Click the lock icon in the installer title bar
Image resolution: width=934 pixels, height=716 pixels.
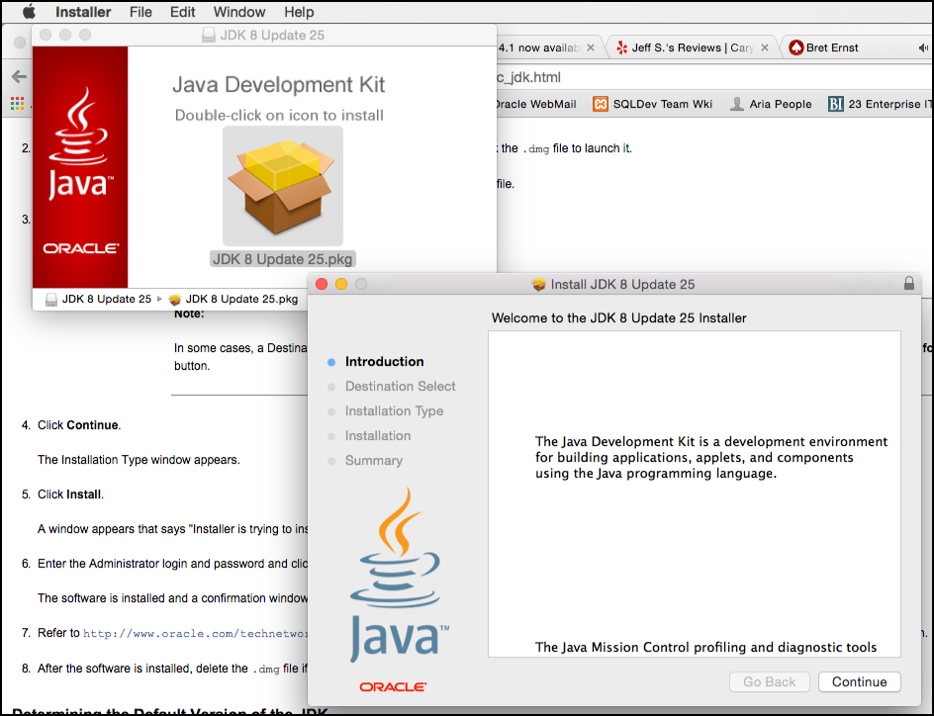[x=909, y=284]
